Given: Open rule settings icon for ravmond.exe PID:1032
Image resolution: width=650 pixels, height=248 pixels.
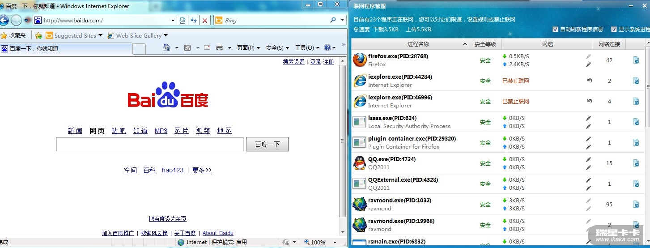Looking at the screenshot, I should 636,204.
